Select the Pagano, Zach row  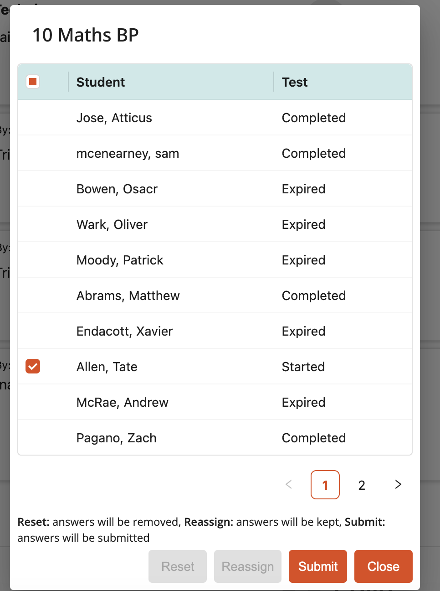click(x=215, y=438)
